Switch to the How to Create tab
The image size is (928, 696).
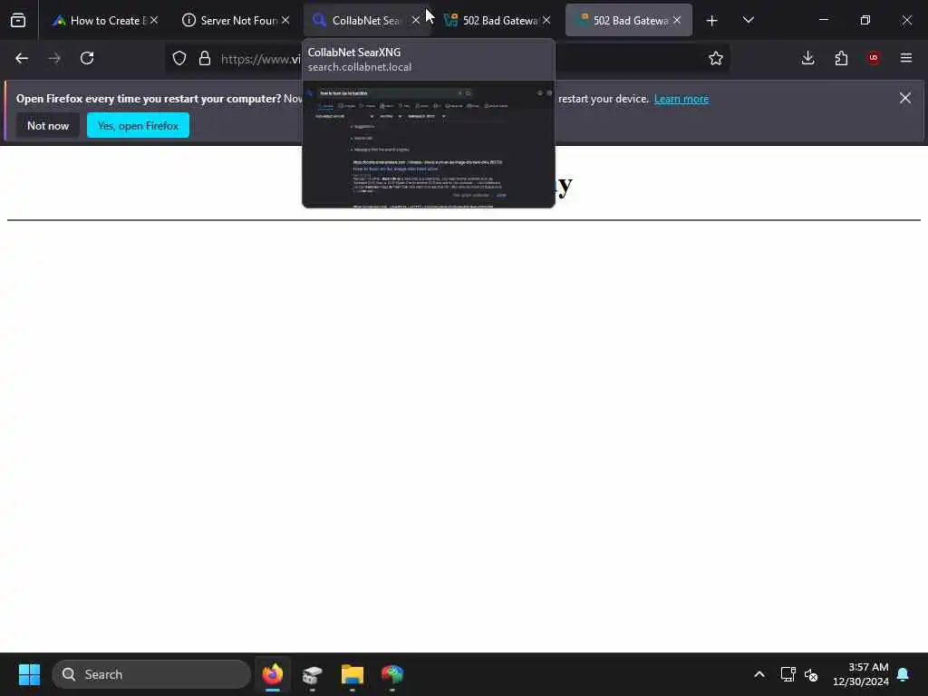point(105,20)
